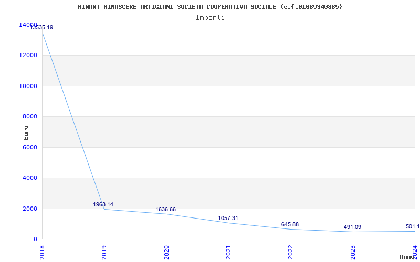
Task: Click the 14000 y-axis label
Action: pyautogui.click(x=28, y=25)
